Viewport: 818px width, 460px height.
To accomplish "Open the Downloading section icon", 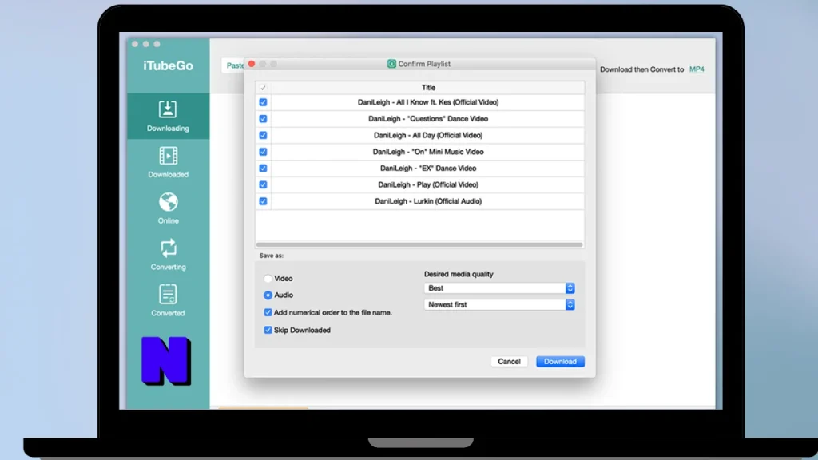I will [168, 109].
